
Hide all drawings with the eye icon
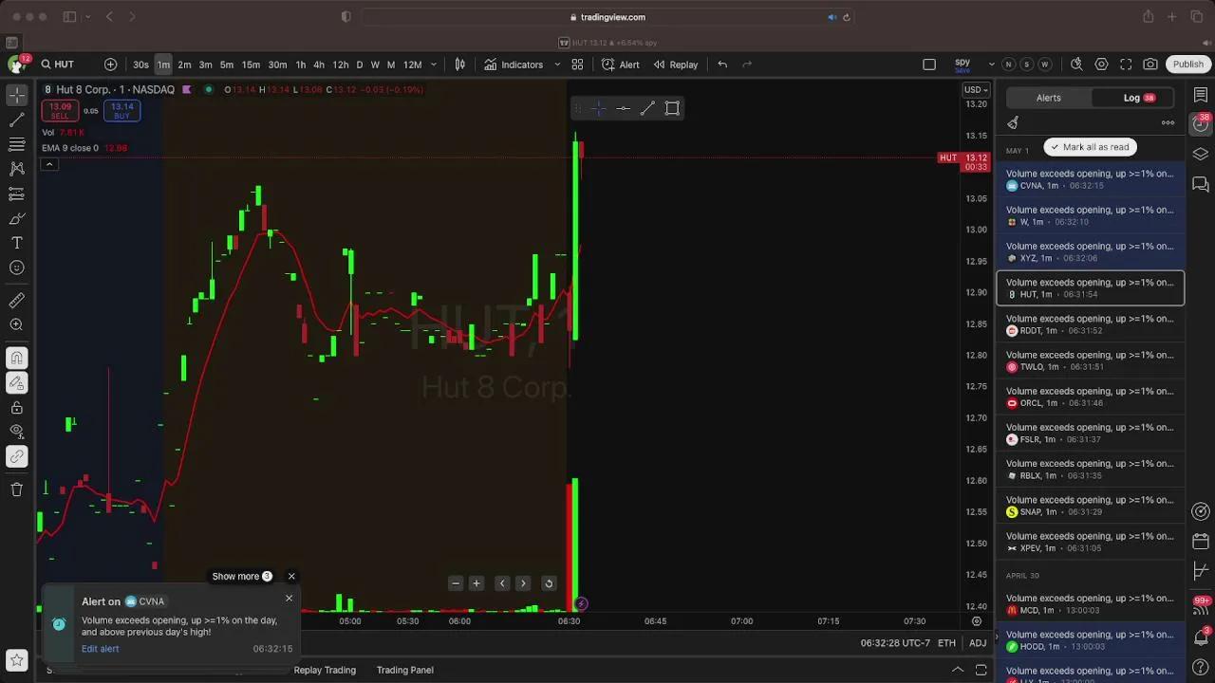coord(16,433)
